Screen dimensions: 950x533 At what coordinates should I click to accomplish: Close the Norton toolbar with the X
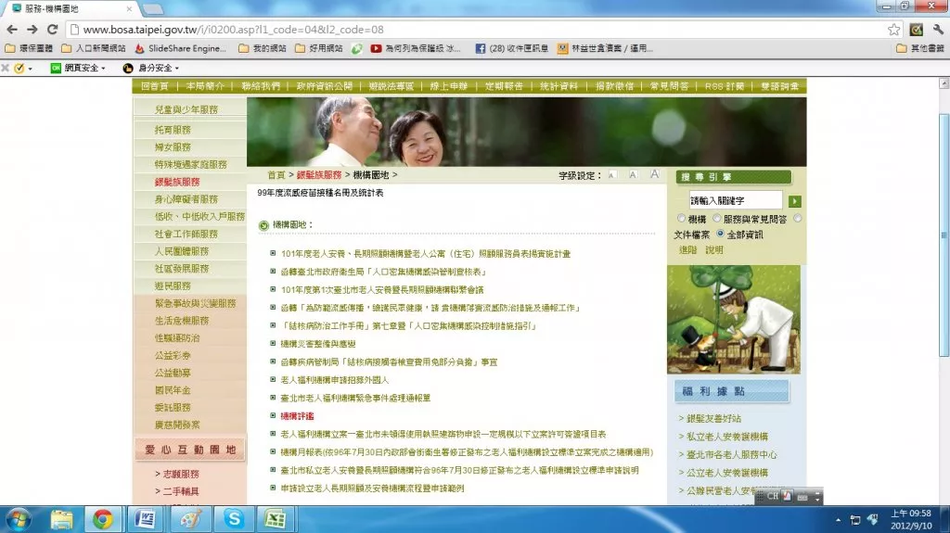click(x=6, y=68)
